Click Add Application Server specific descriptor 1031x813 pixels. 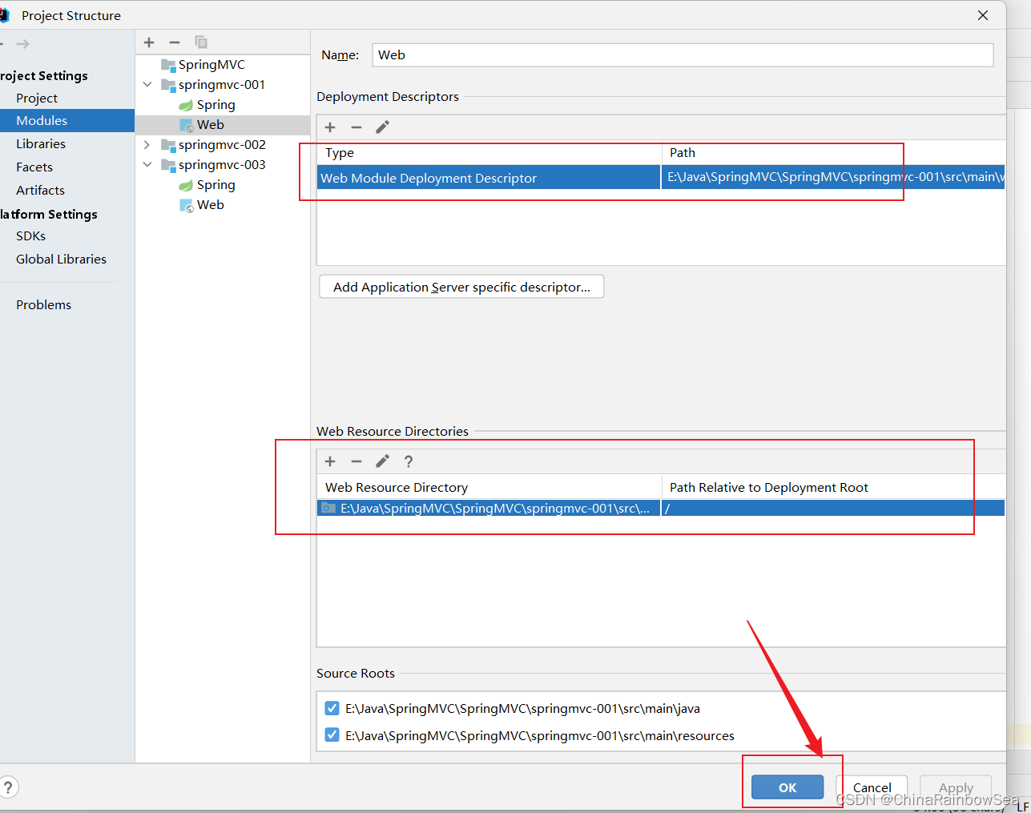pyautogui.click(x=461, y=287)
